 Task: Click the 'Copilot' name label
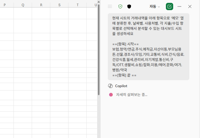(x=121, y=86)
